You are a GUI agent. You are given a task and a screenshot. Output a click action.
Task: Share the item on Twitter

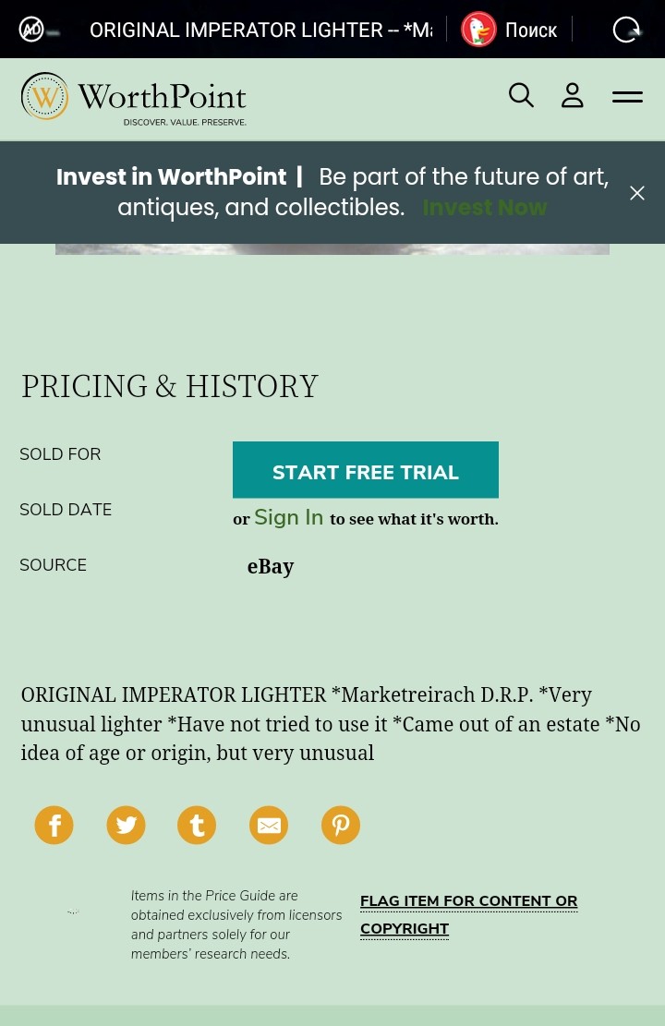[126, 825]
